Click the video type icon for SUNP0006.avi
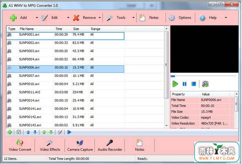This screenshot has height=164, width=242. [x=9, y=68]
